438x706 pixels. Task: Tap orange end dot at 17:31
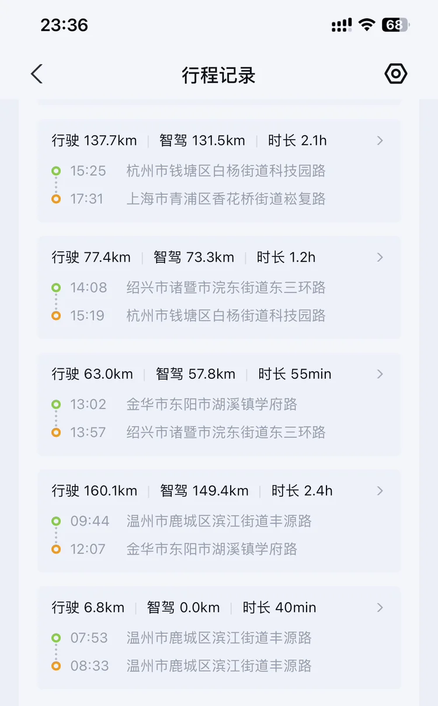pyautogui.click(x=56, y=199)
